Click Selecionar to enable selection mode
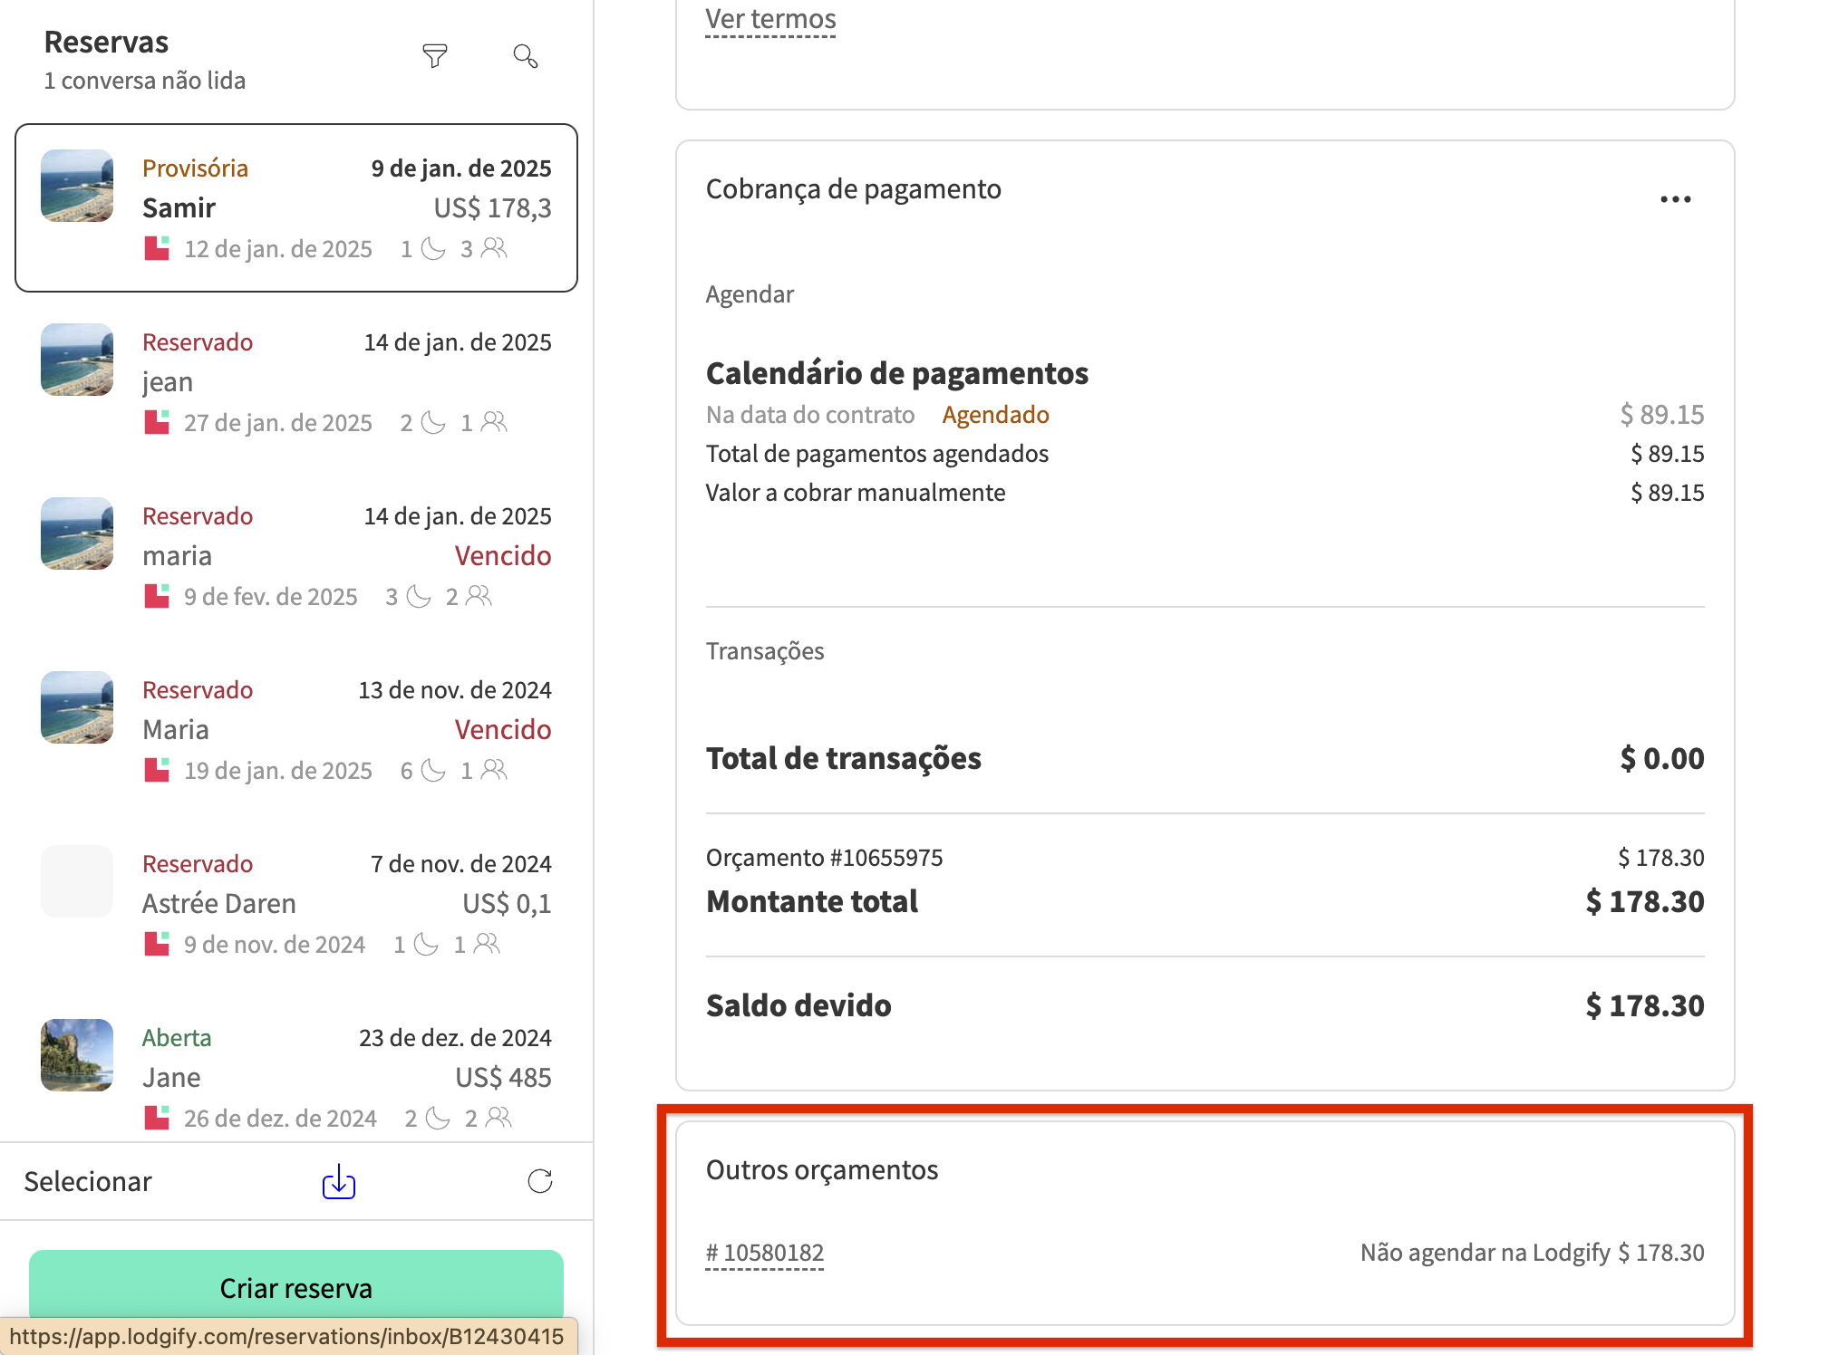Image resolution: width=1829 pixels, height=1355 pixels. (x=88, y=1181)
